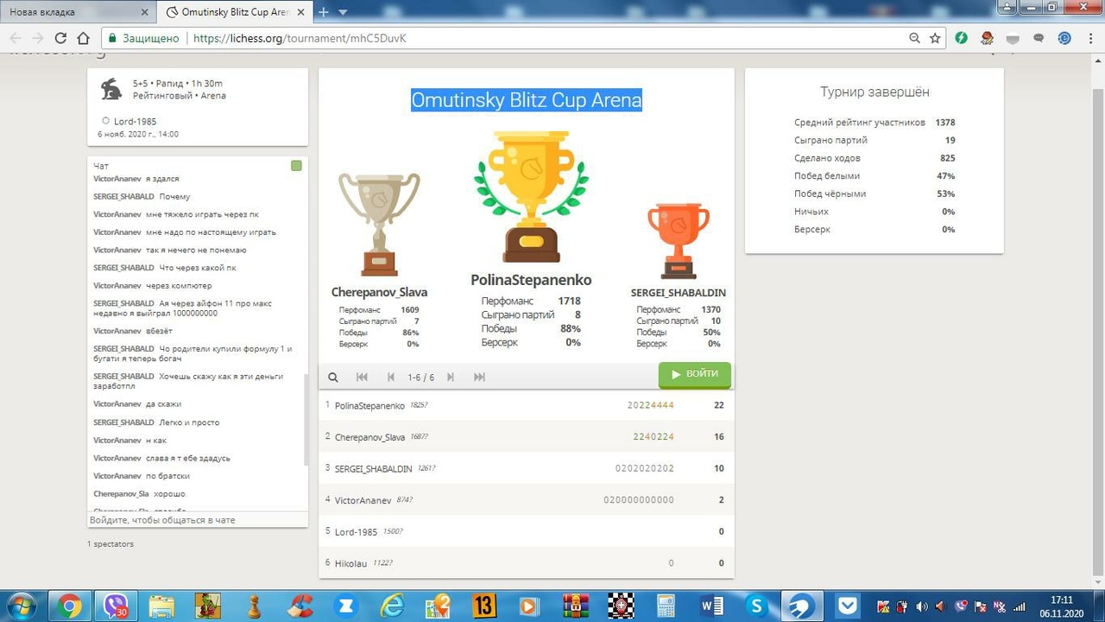
Task: Open Viber from the taskbar
Action: pyautogui.click(x=116, y=606)
